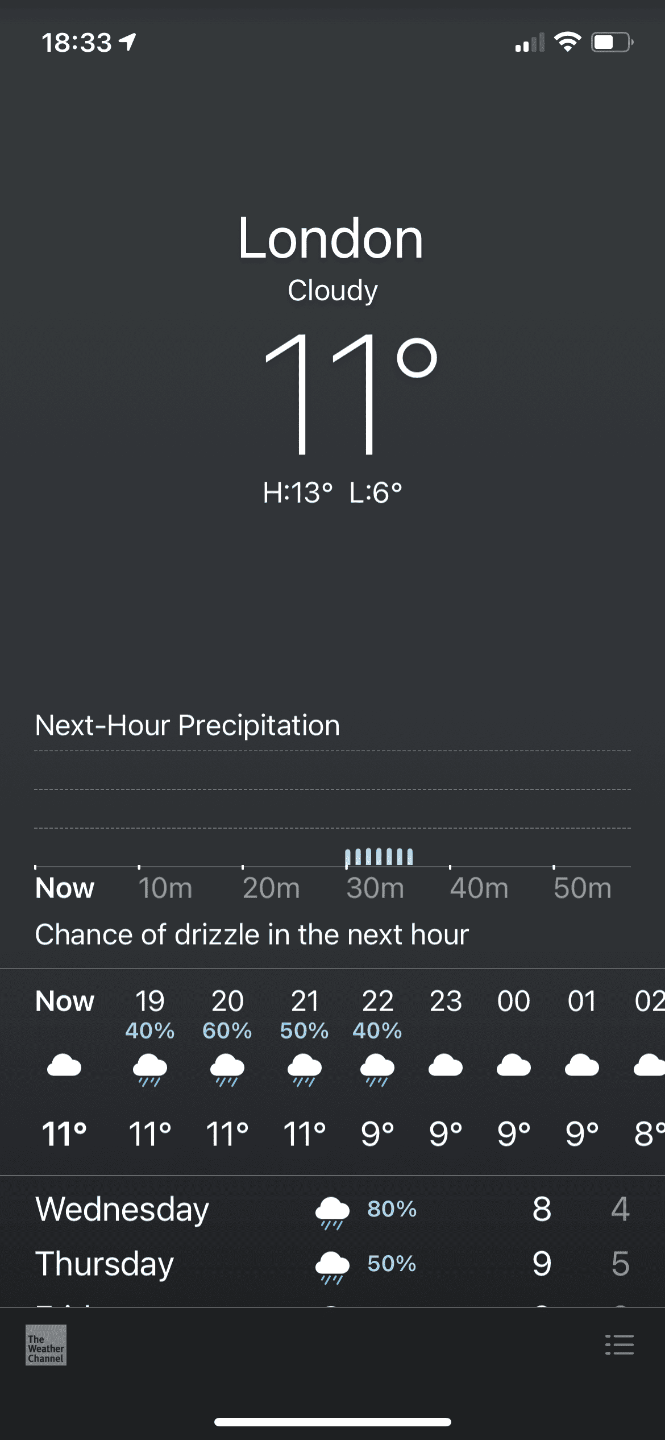Screen dimensions: 665x1440
Task: Tap the location arrow next to the time
Action: (x=128, y=41)
